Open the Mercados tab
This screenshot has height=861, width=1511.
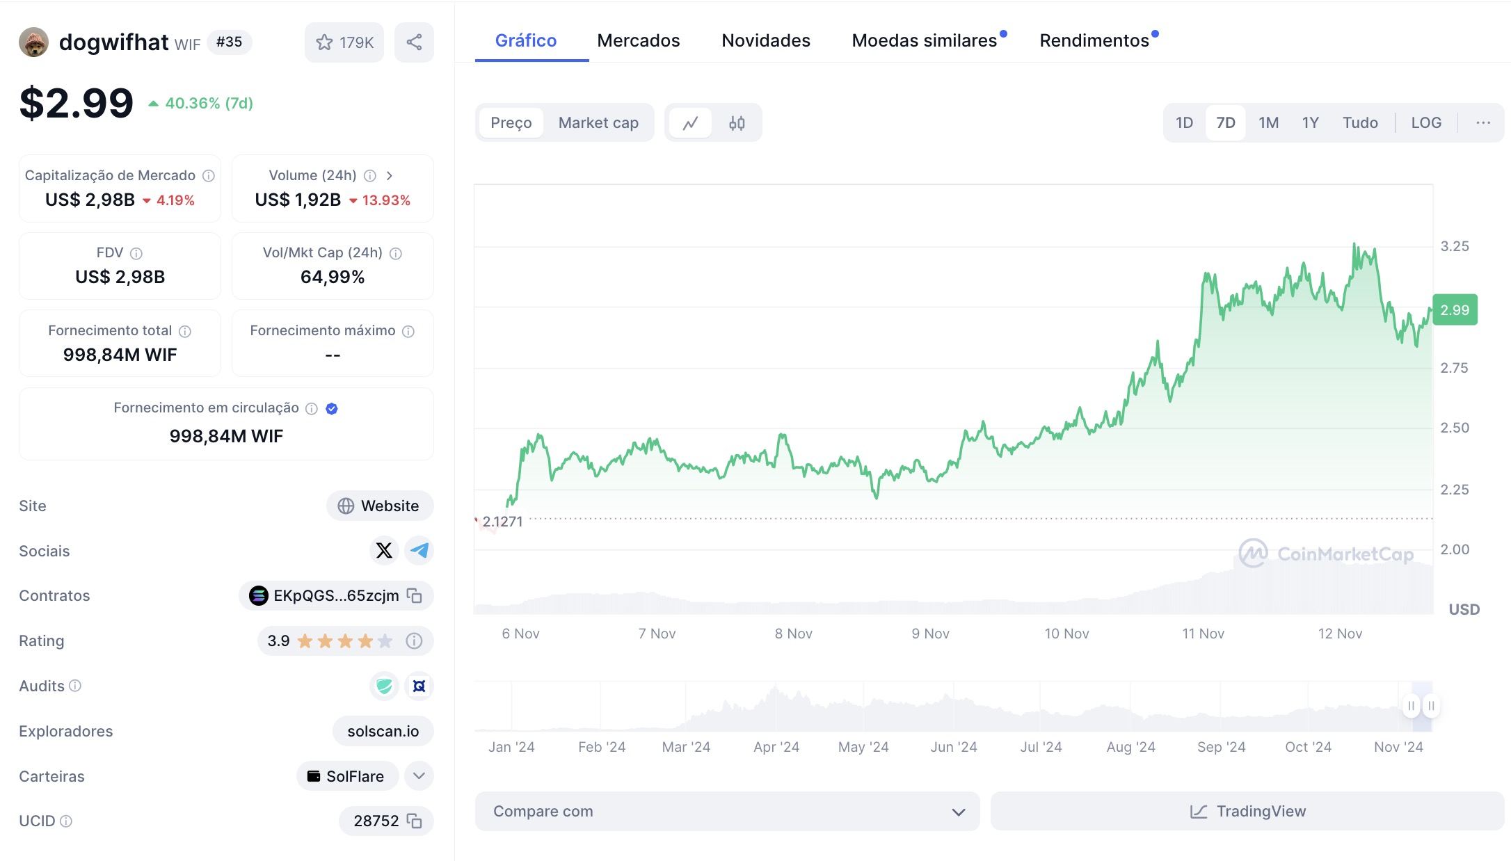[639, 41]
